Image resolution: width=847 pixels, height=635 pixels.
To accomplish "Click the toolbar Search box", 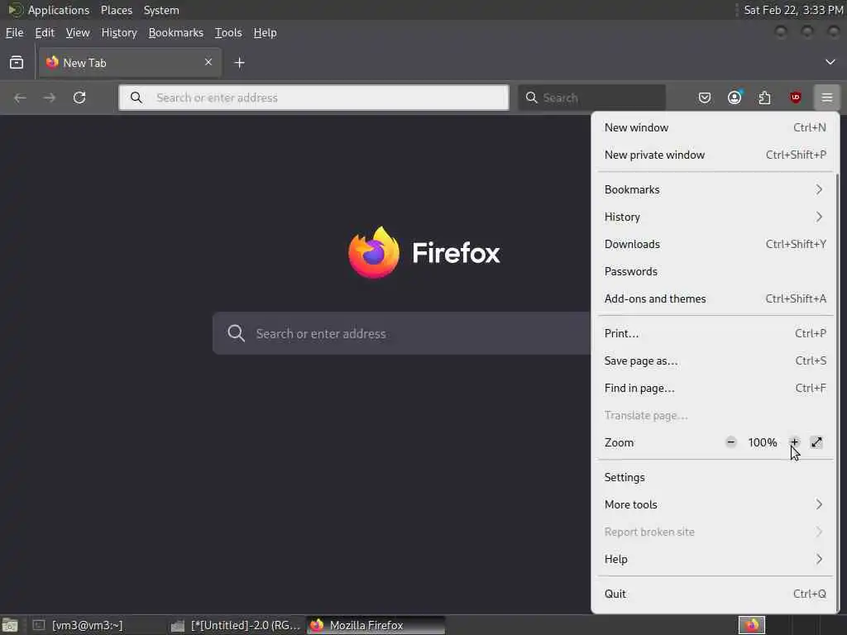I will point(592,98).
